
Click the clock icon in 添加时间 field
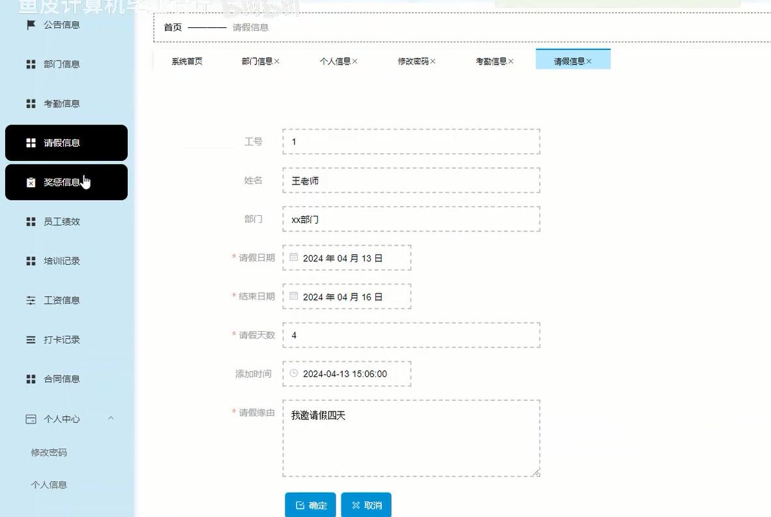(x=293, y=374)
